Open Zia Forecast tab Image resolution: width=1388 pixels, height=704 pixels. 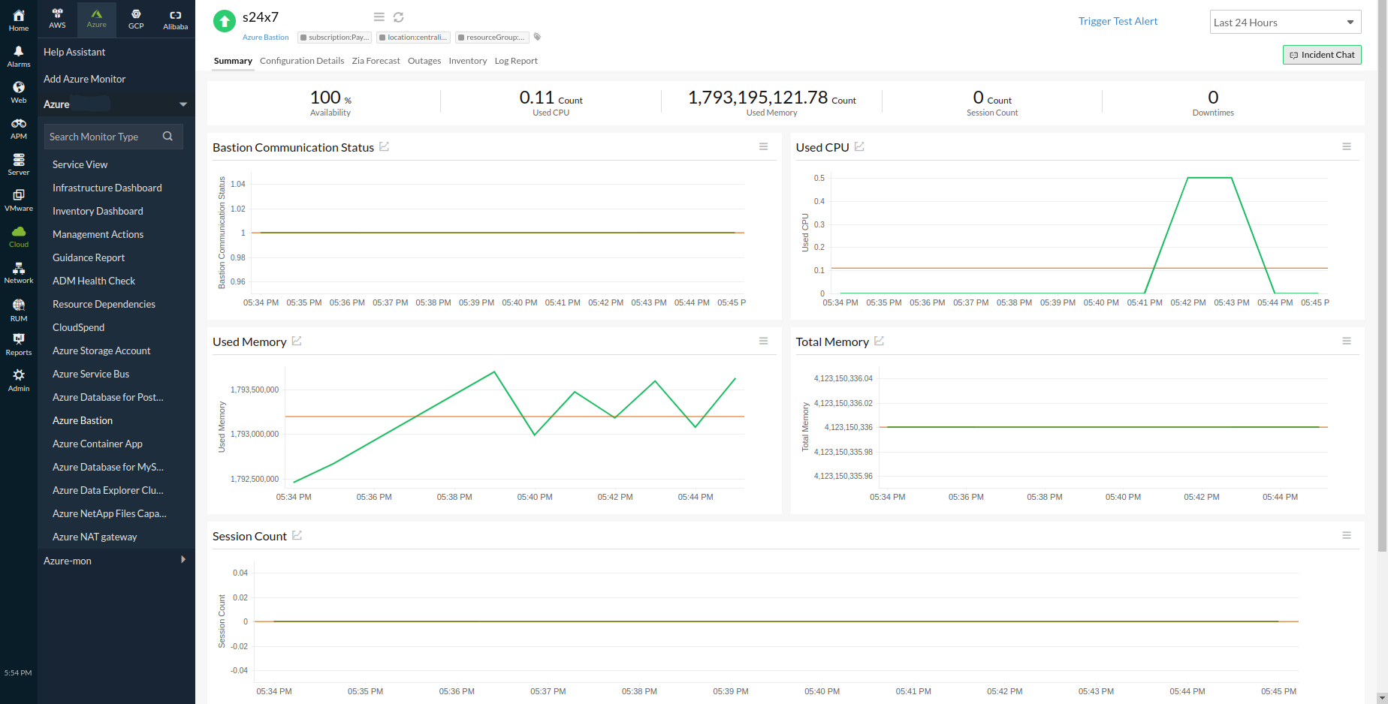(376, 61)
